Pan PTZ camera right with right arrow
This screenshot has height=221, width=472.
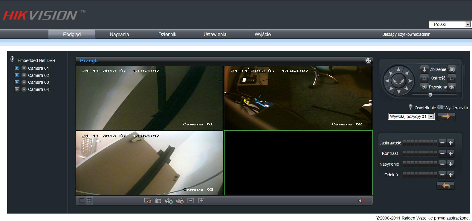(410, 81)
